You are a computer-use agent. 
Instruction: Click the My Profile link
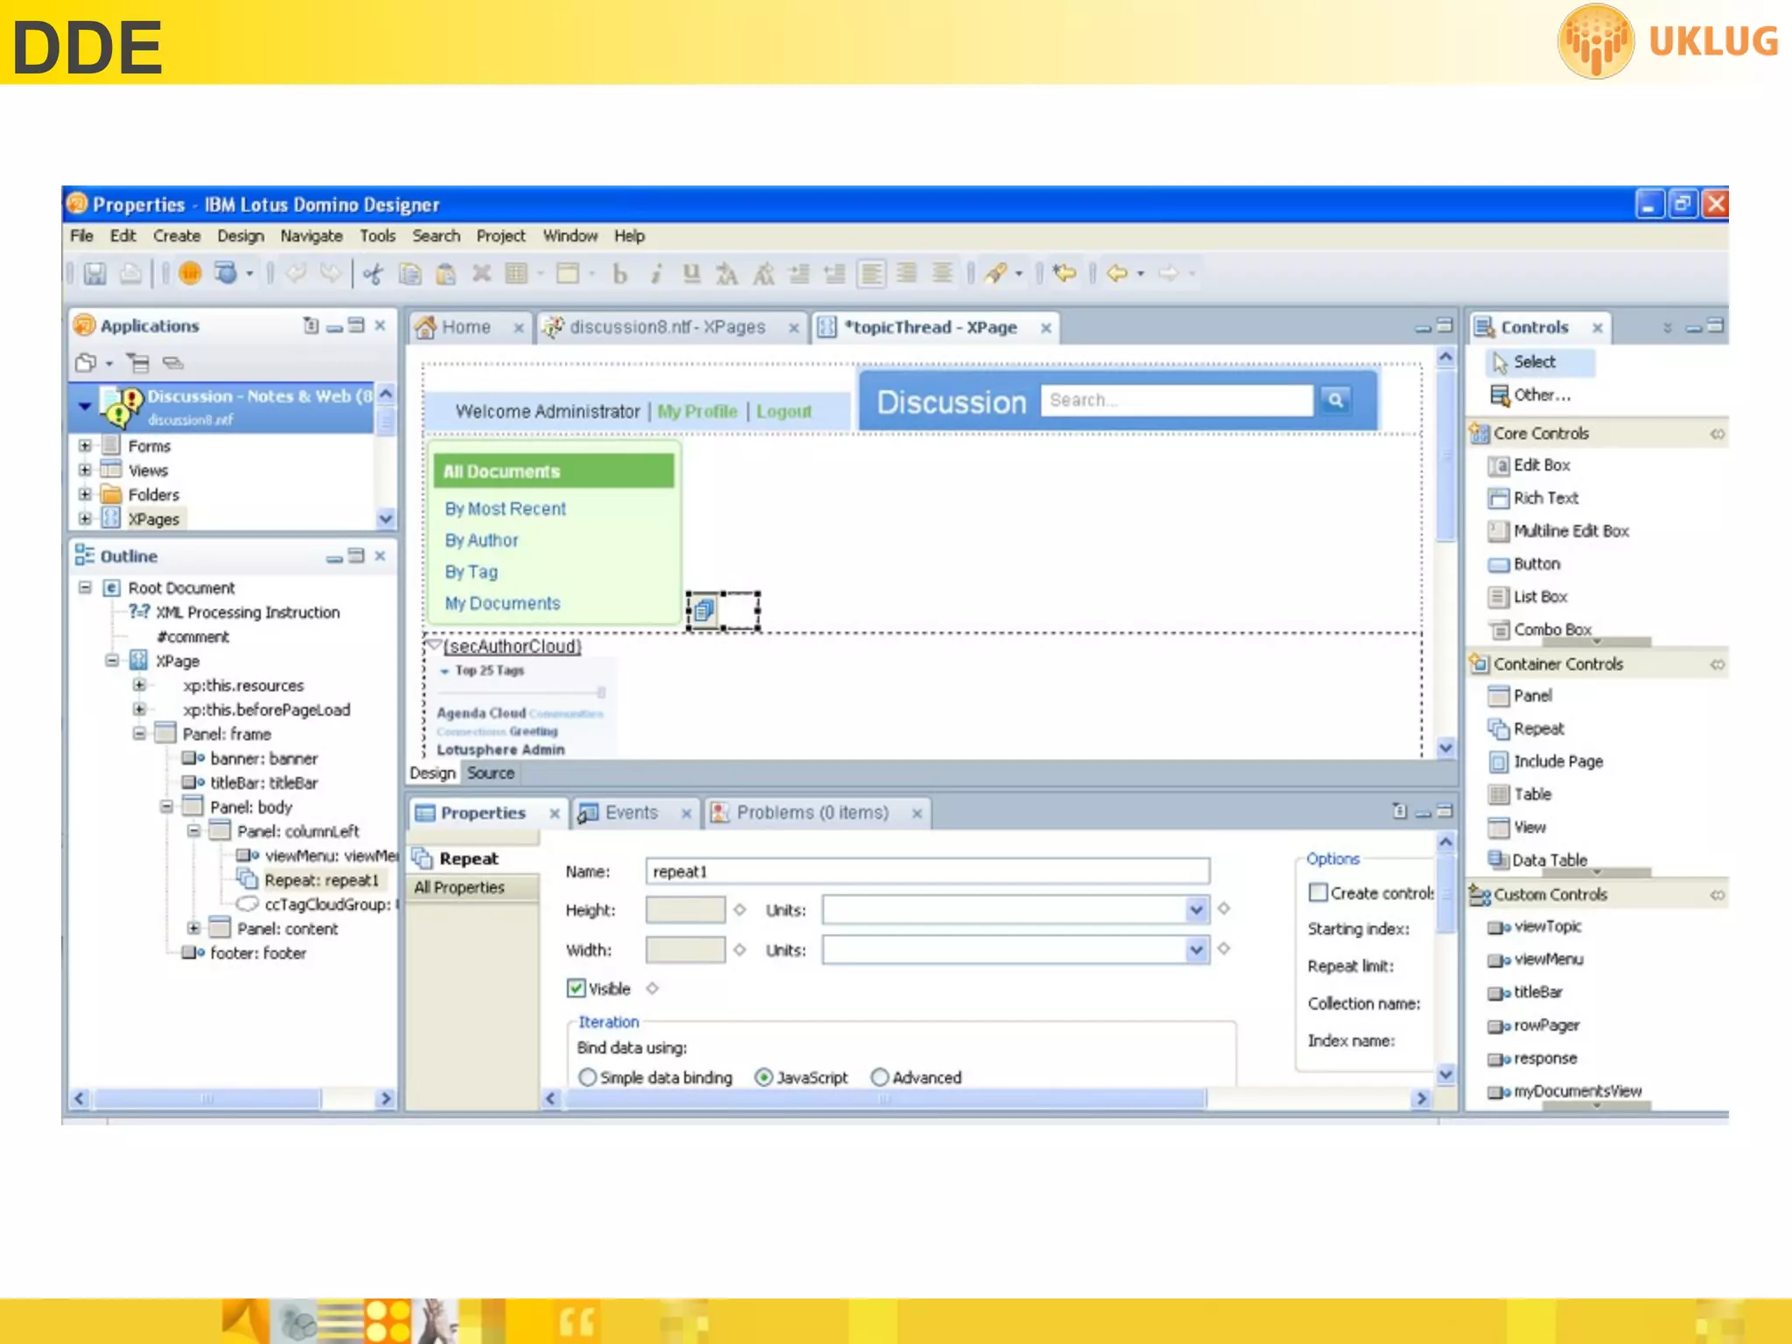pos(696,411)
